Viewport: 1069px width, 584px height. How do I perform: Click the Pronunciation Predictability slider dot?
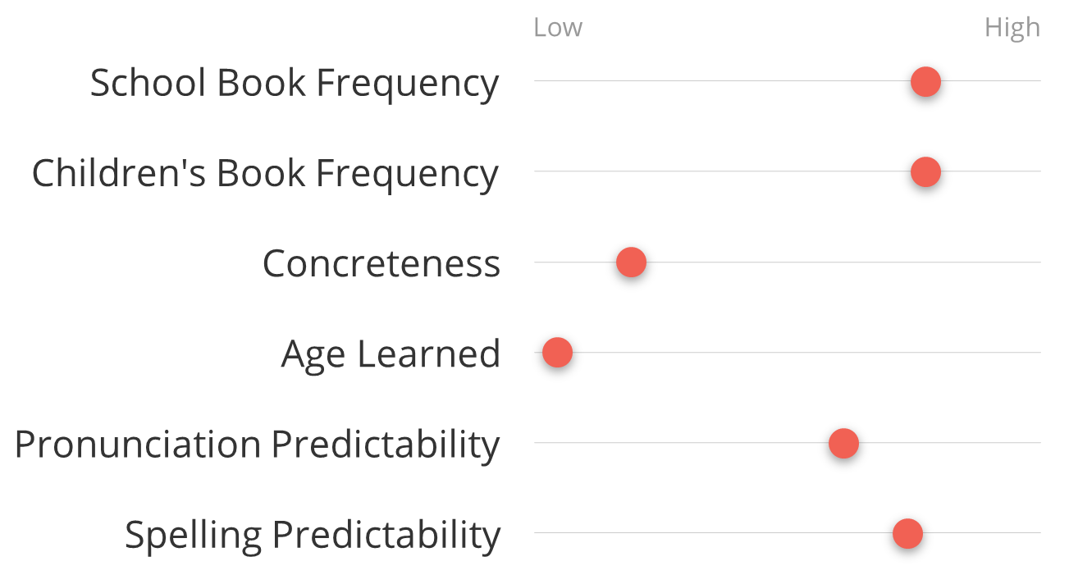click(x=843, y=443)
